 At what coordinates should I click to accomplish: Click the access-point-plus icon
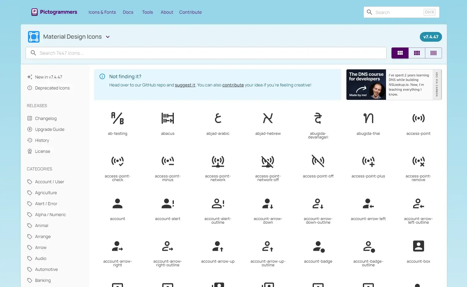pos(368,161)
